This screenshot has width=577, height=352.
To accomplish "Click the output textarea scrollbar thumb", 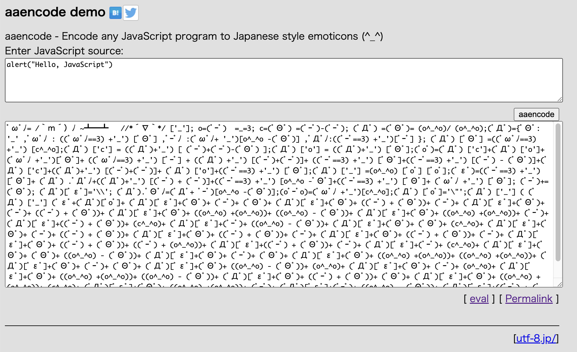I will tap(558, 192).
